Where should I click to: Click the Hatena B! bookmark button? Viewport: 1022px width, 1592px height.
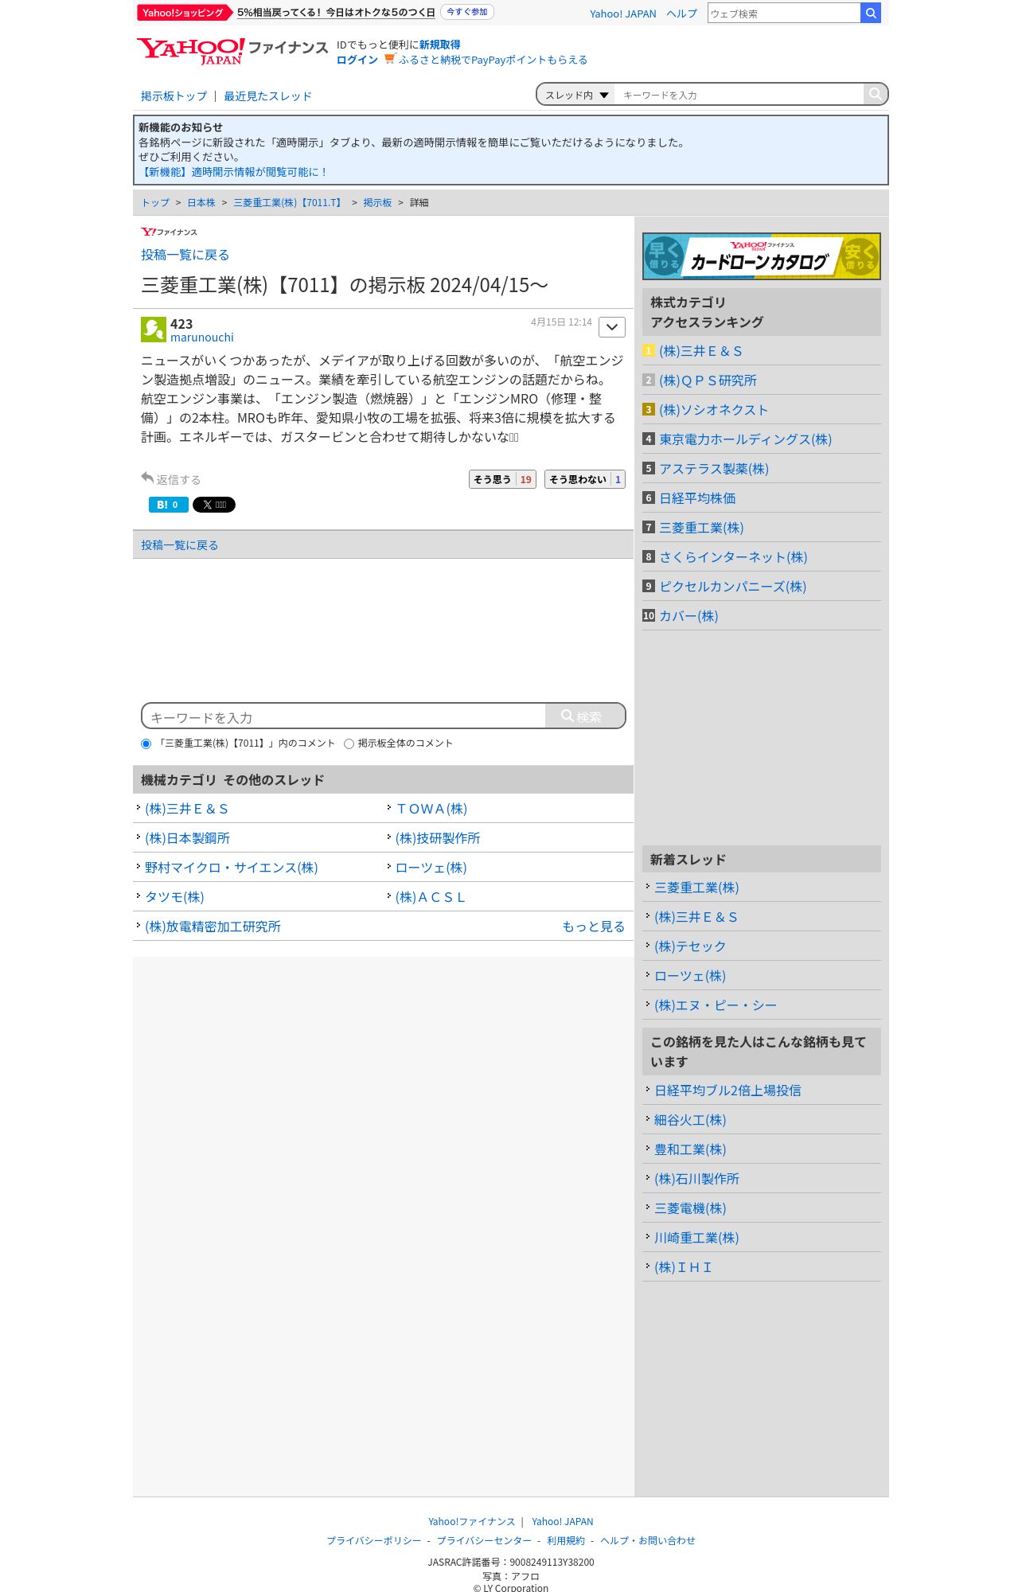click(x=168, y=505)
